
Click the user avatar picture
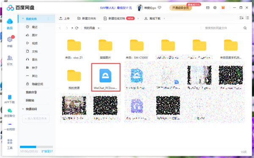click(139, 8)
